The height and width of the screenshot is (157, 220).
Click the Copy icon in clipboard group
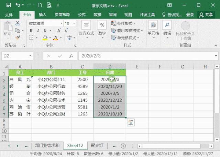coord(18,30)
